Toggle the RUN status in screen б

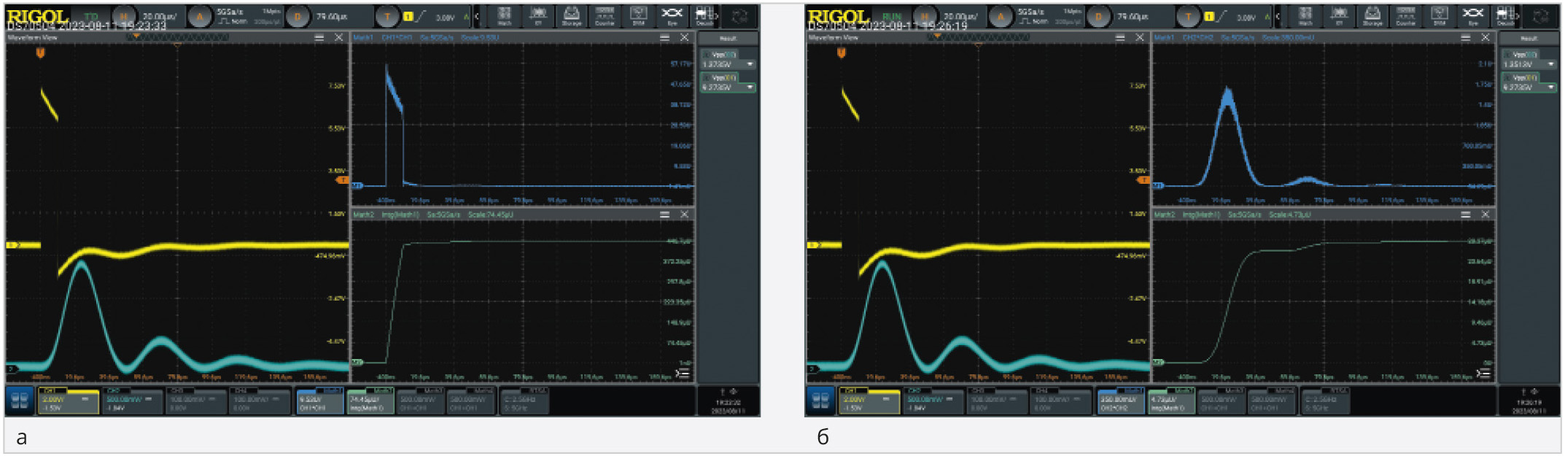tap(892, 15)
